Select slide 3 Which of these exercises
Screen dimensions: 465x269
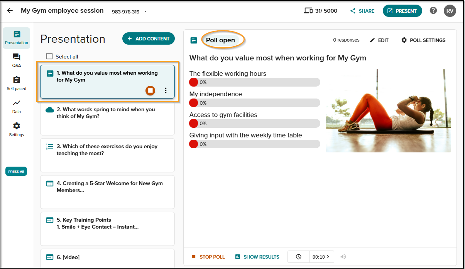107,155
